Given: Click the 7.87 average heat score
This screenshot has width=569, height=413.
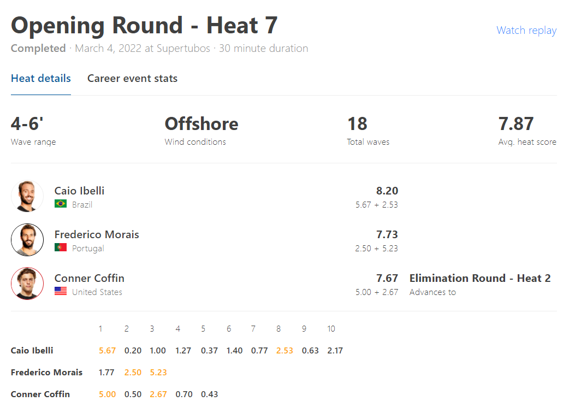Looking at the screenshot, I should [515, 124].
